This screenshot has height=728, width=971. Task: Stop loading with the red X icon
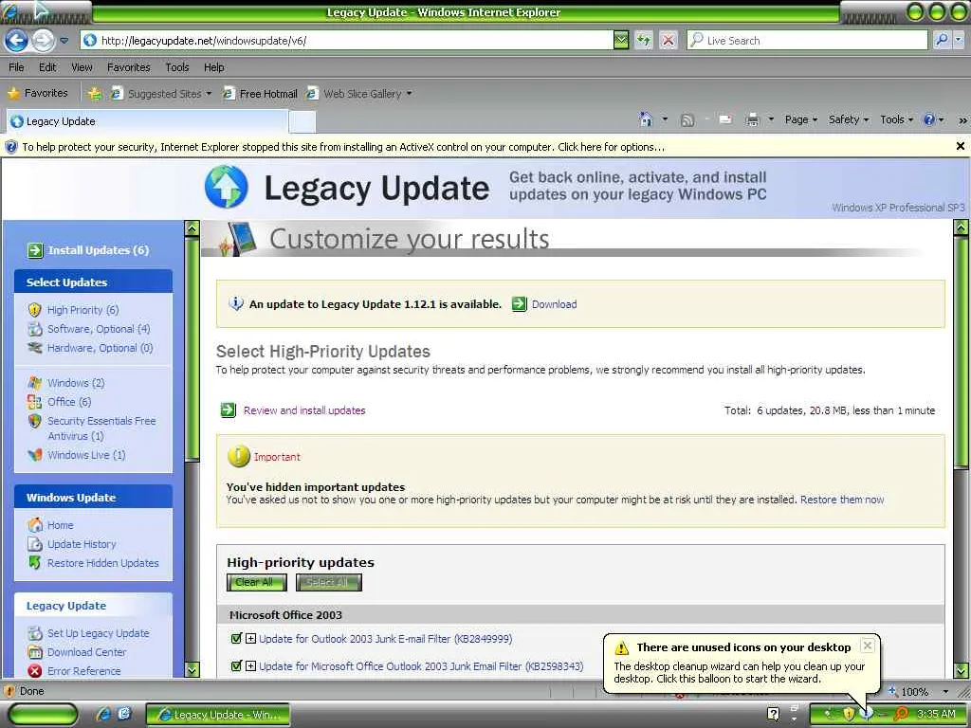point(669,41)
